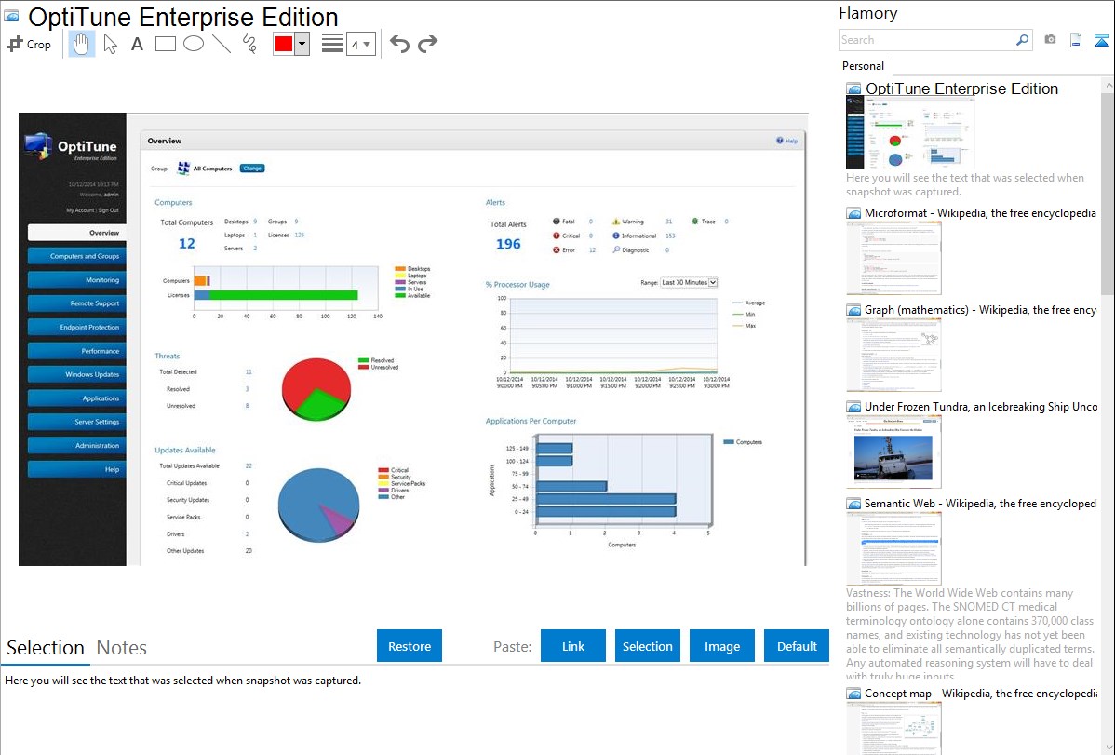Click the icon beside Microformat snapshot title
This screenshot has width=1115, height=755.
[853, 213]
